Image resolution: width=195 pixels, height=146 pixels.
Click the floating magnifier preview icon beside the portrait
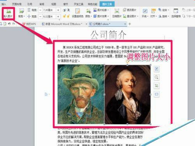pyautogui.click(x=156, y=77)
